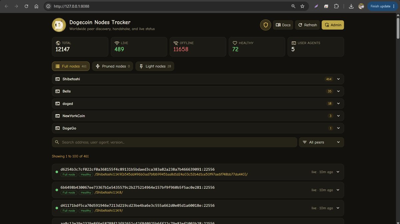
Task: Click the USER AGENTS terminal icon
Action: tap(294, 43)
